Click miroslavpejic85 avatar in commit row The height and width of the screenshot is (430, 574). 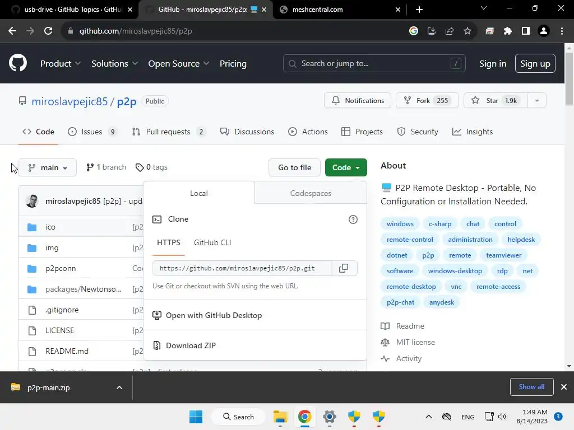(x=32, y=201)
